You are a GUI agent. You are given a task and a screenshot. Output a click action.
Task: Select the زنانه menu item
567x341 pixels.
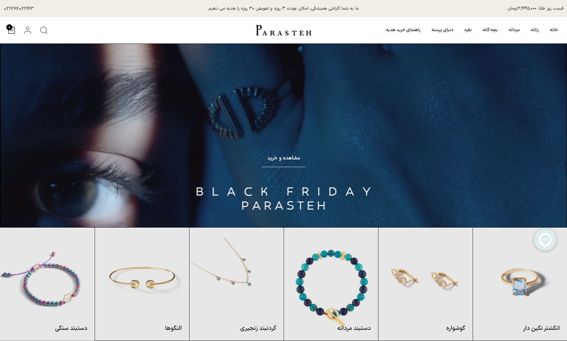534,30
